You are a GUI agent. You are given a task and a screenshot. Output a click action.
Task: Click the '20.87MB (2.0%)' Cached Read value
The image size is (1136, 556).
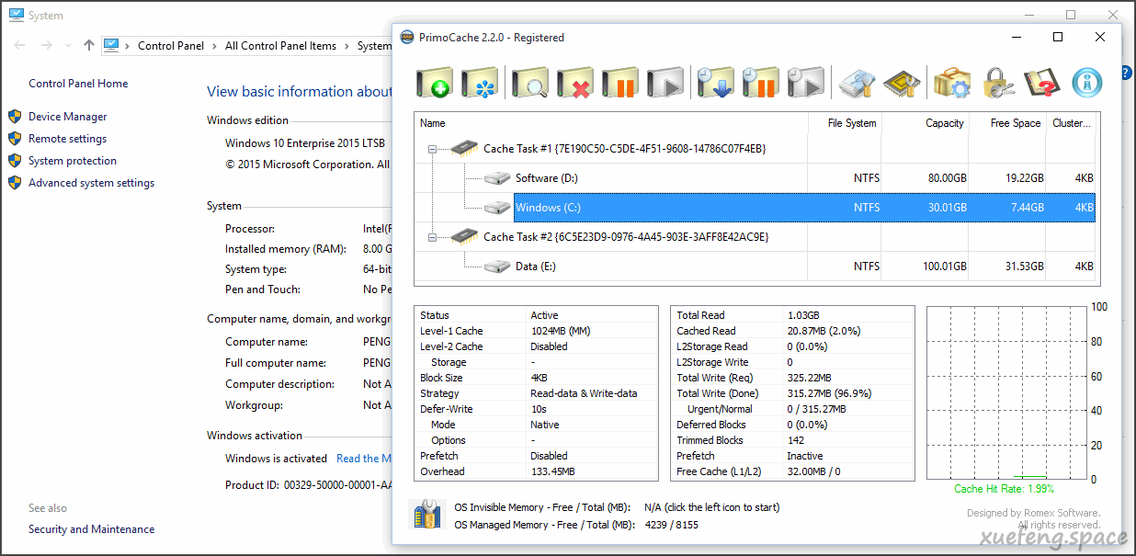click(824, 331)
